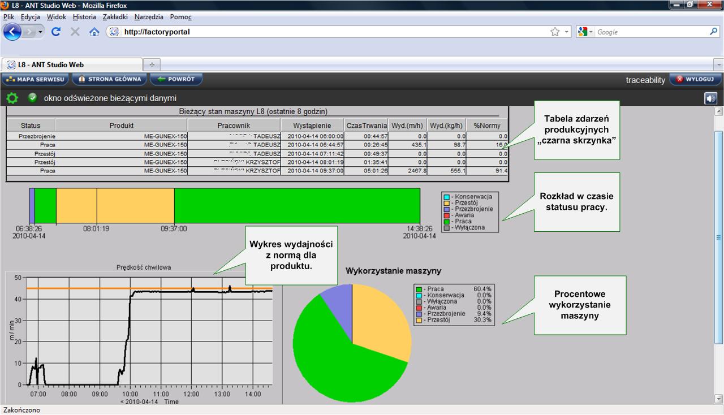Viewport: 724px width, 415px height.
Task: Click the green checkmark refresh status icon
Action: point(33,97)
